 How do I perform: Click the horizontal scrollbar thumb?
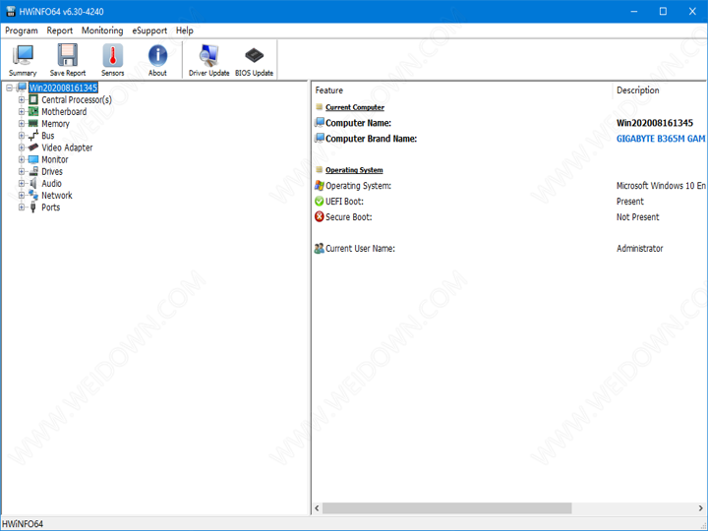pyautogui.click(x=447, y=508)
